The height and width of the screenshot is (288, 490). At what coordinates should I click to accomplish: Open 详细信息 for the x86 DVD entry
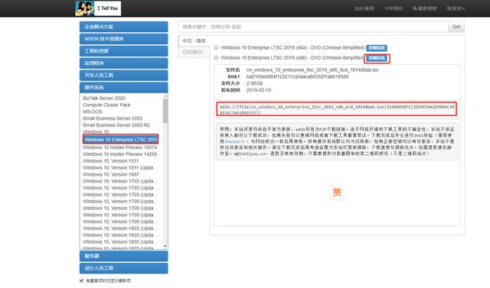(x=377, y=58)
